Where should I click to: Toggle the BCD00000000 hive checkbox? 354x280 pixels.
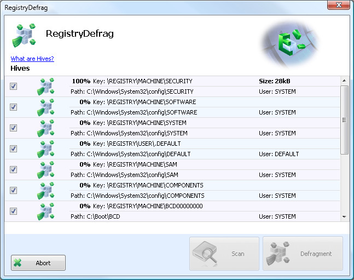click(x=13, y=211)
